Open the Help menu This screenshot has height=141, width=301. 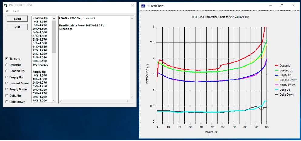[16, 11]
